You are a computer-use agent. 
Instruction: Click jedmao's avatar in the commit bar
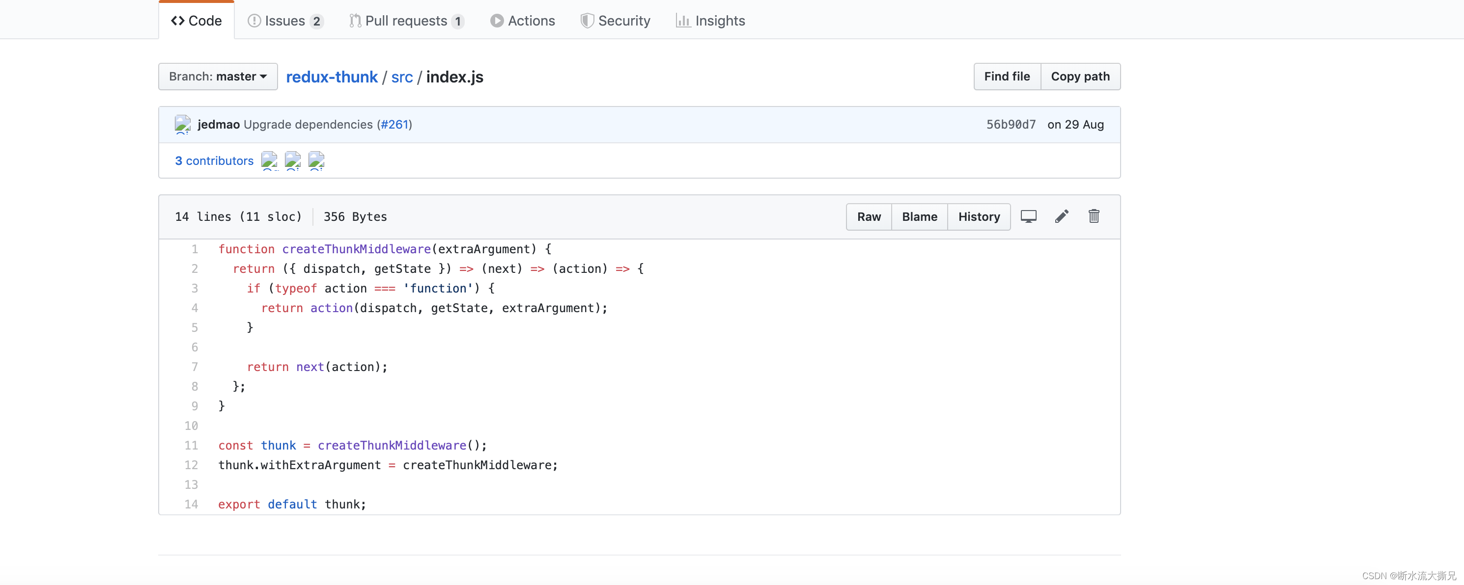(x=182, y=124)
